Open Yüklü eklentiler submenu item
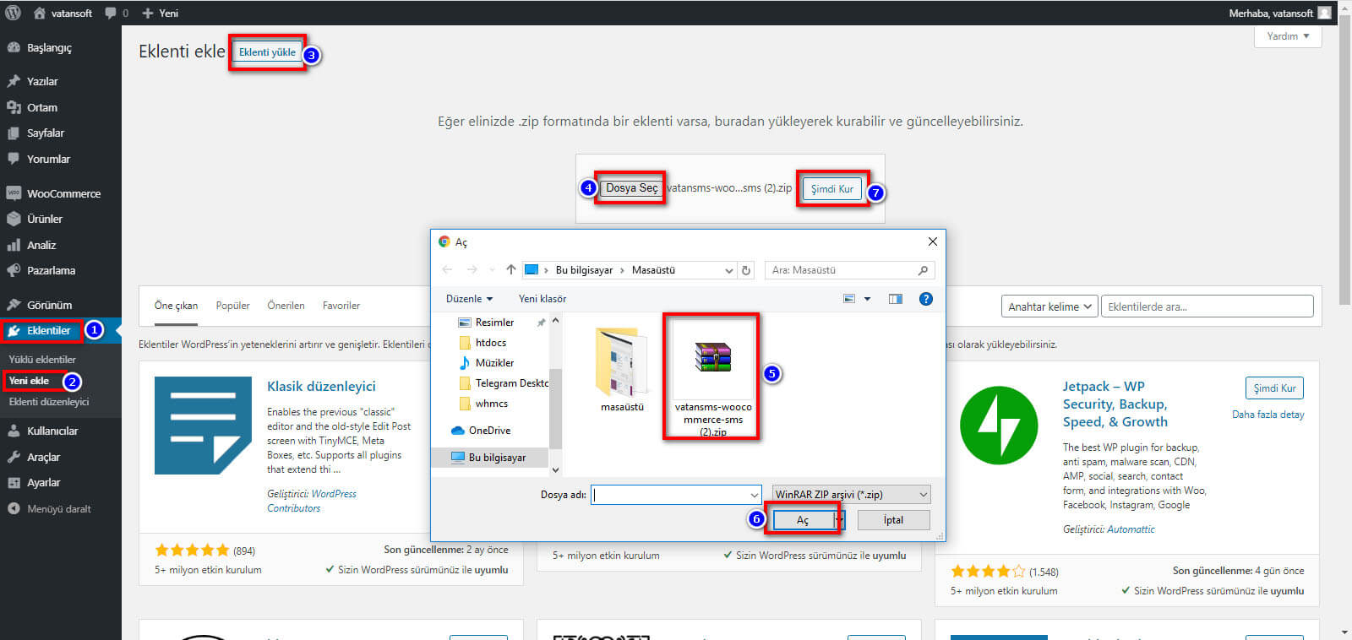Screen dimensions: 1352x640 [x=42, y=359]
